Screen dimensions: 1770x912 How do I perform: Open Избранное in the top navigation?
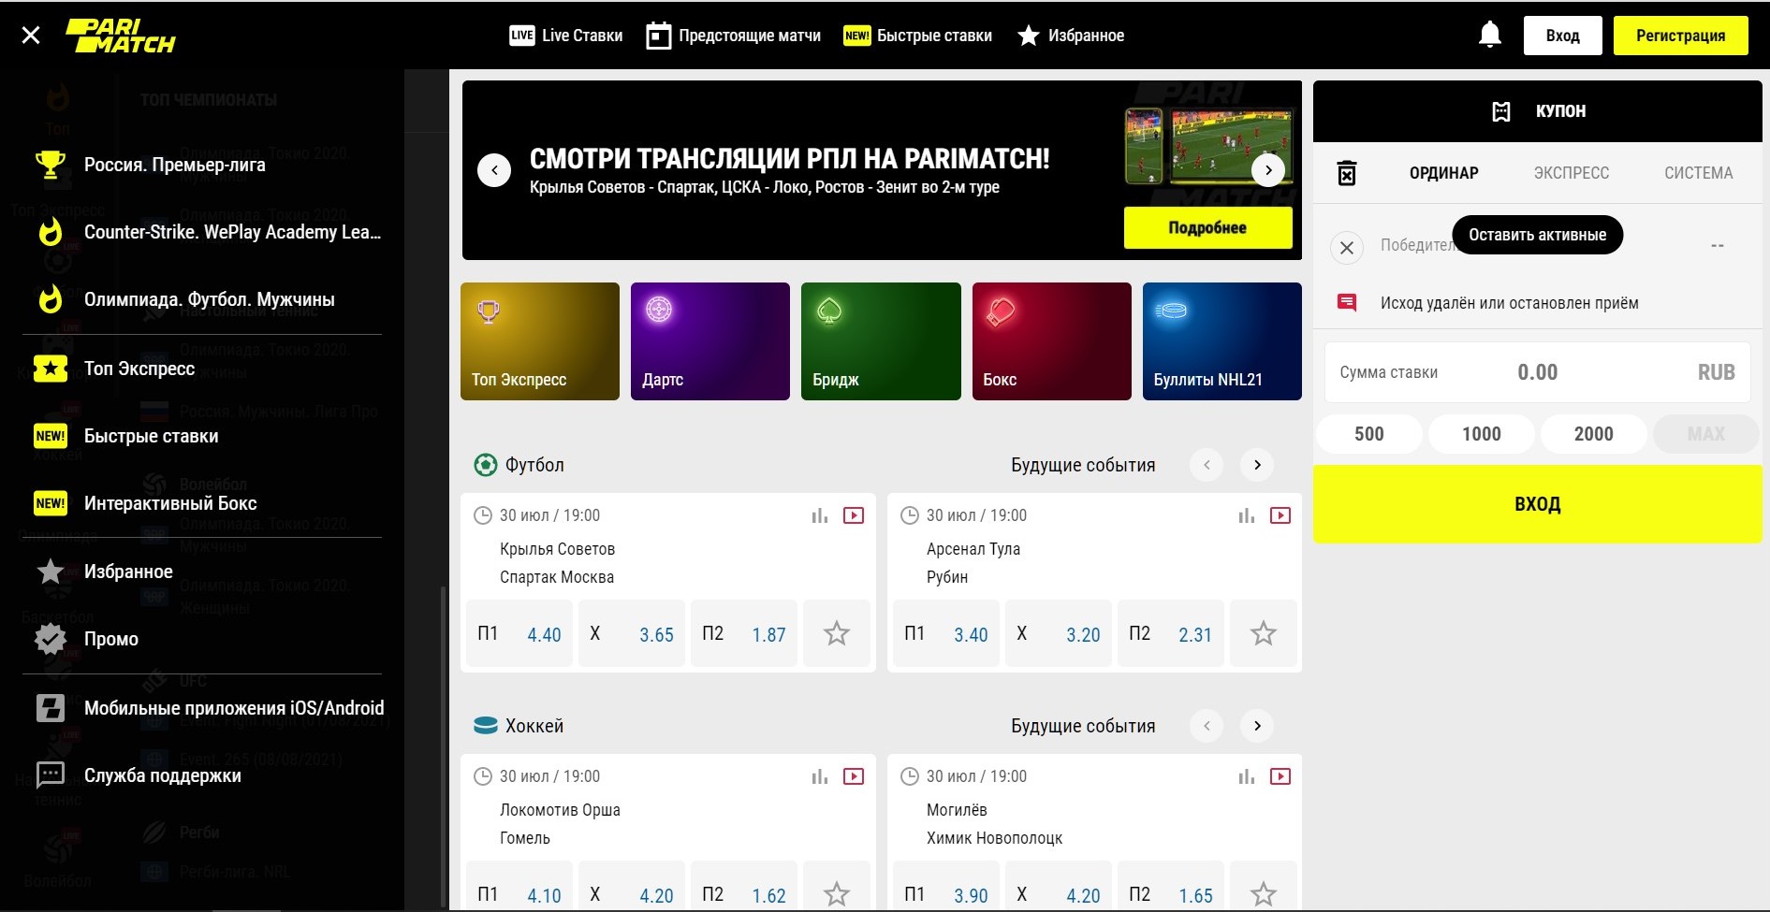click(x=1071, y=36)
